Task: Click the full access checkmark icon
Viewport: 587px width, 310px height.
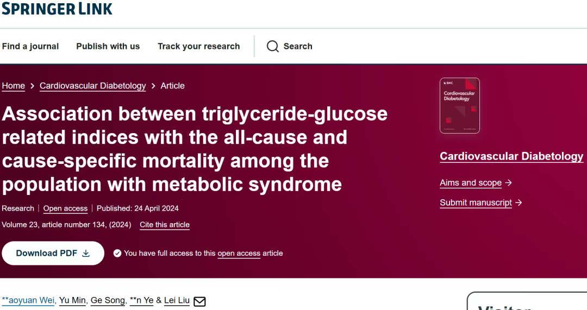Action: coord(117,254)
